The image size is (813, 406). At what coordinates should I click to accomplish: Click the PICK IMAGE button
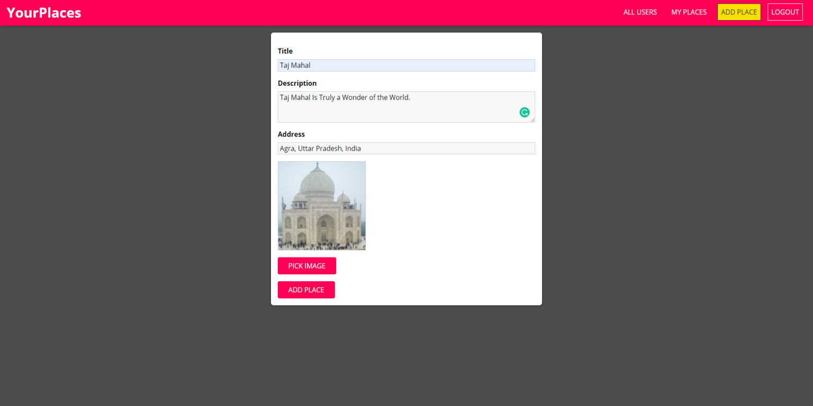[x=307, y=266]
